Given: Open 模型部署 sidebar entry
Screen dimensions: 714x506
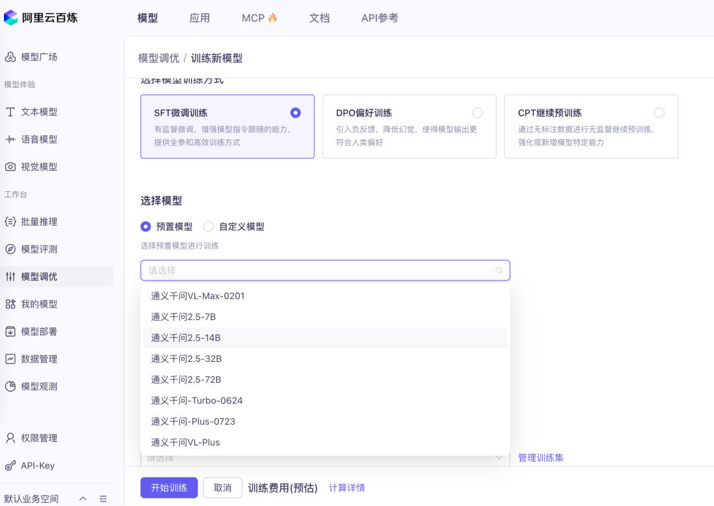Looking at the screenshot, I should (x=39, y=331).
